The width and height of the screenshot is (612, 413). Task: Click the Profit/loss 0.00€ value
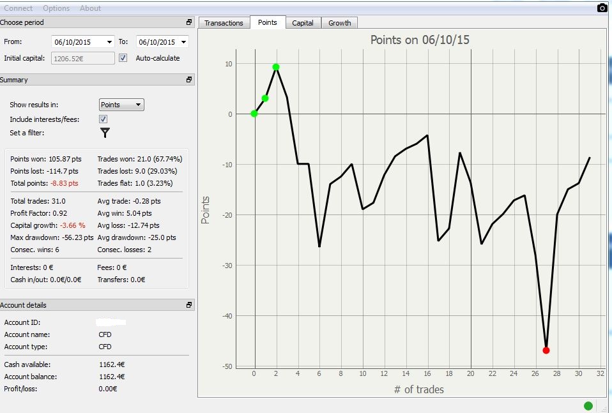(108, 389)
